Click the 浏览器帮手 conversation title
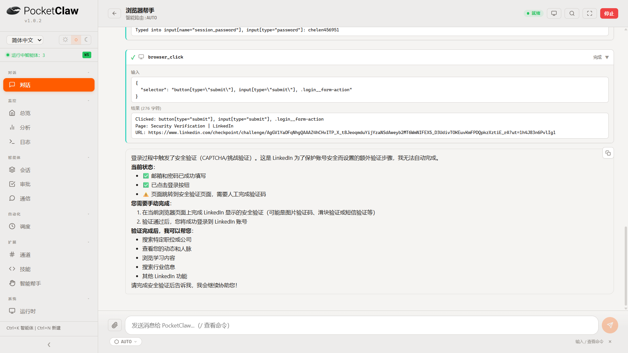Viewport: 628px width, 353px height. pos(140,10)
